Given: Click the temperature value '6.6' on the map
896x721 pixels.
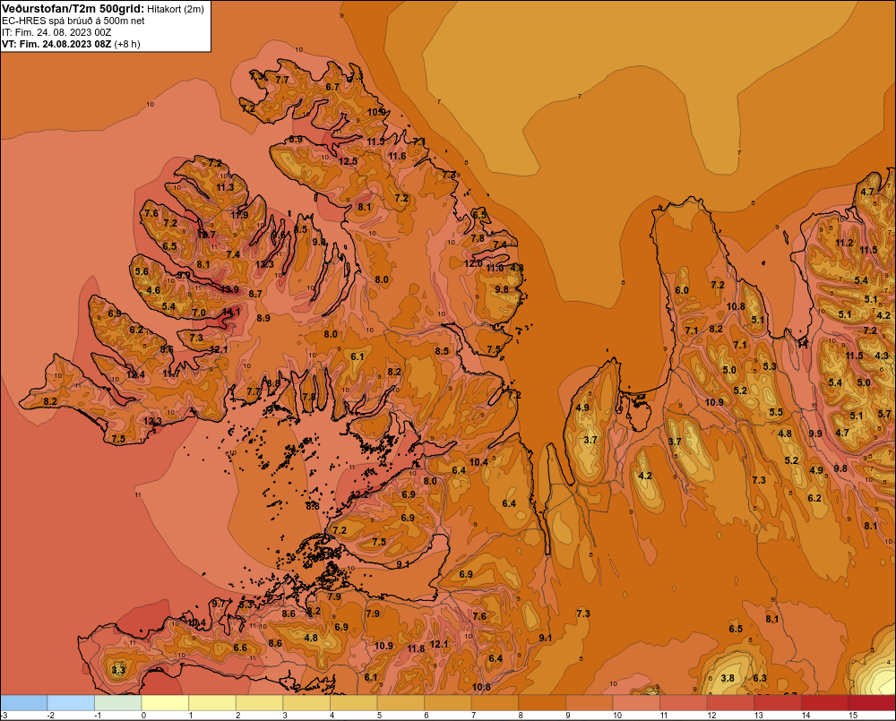Looking at the screenshot, I should (x=240, y=648).
